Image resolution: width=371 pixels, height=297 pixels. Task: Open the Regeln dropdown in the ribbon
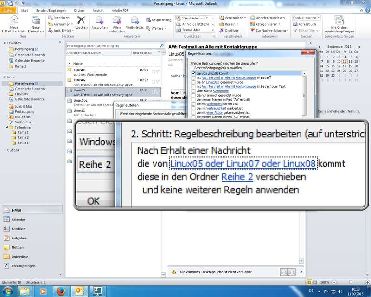tap(229, 24)
